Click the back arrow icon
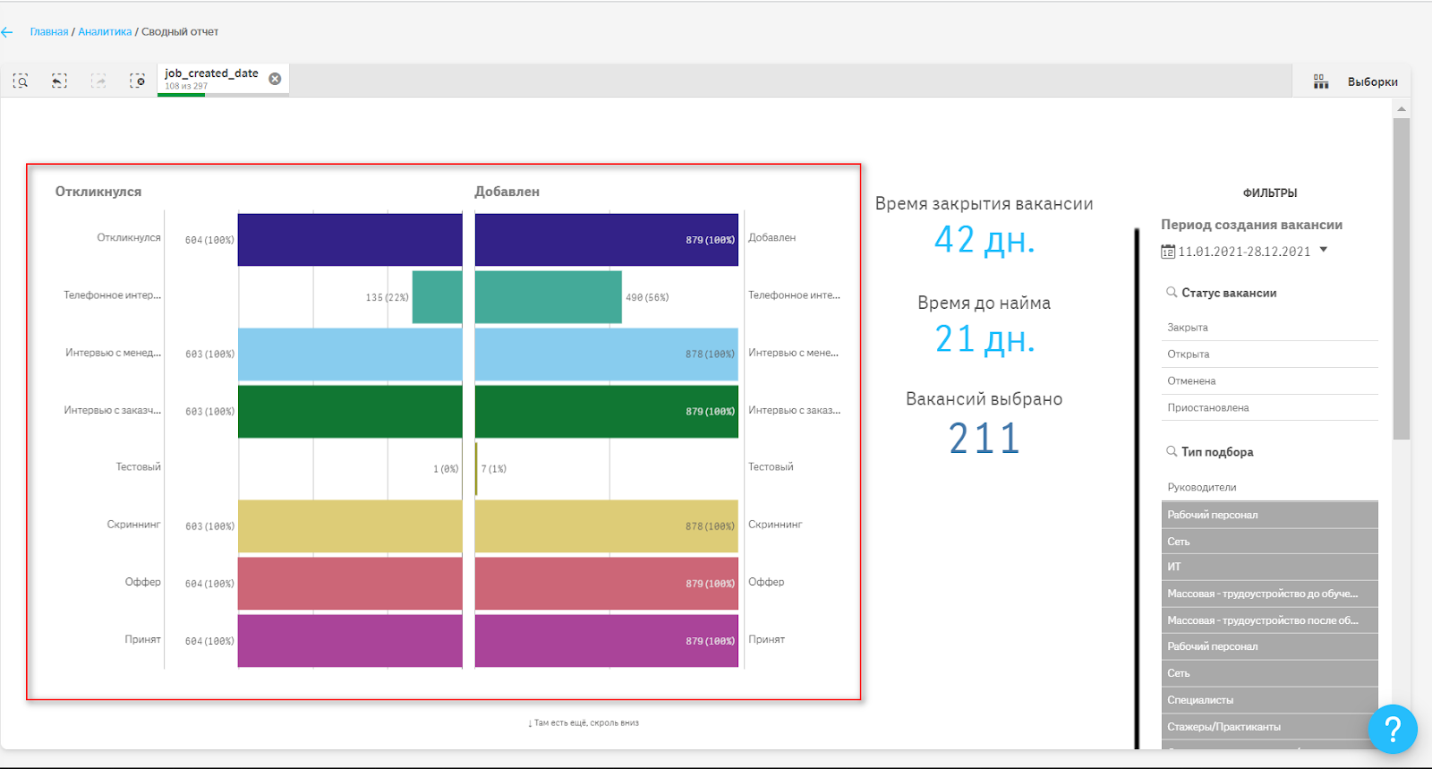 pos(7,32)
